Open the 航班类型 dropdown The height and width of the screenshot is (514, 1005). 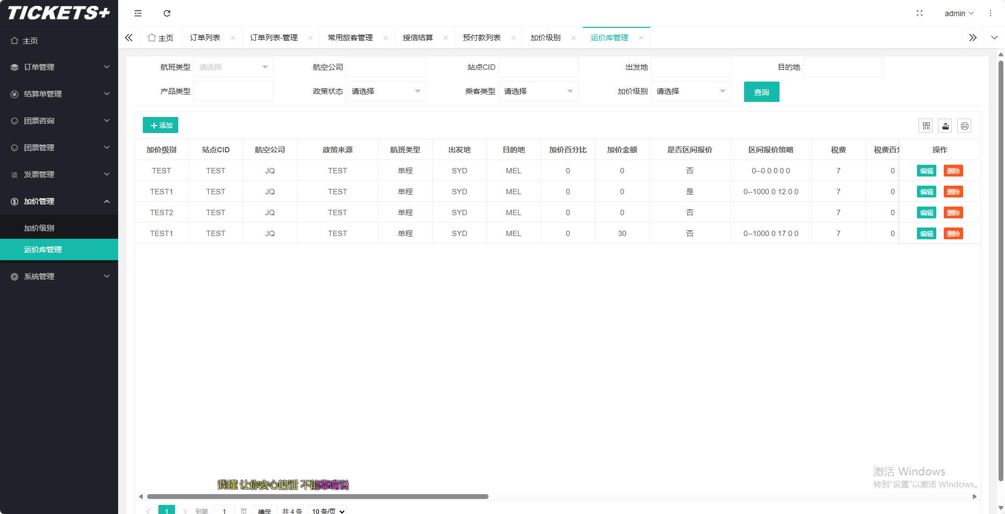(x=234, y=67)
